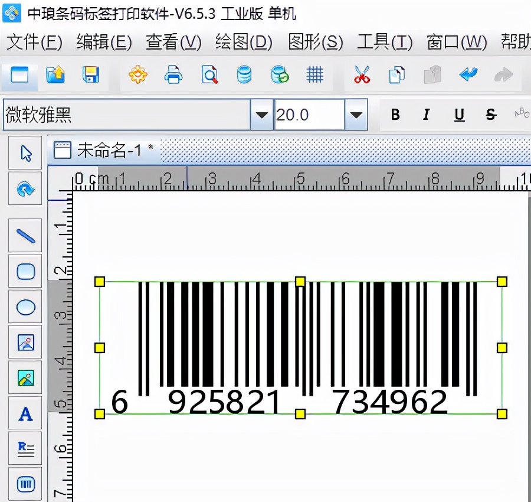Image resolution: width=531 pixels, height=502 pixels.
Task: Click the rotate tool in the sidebar
Action: pos(25,188)
